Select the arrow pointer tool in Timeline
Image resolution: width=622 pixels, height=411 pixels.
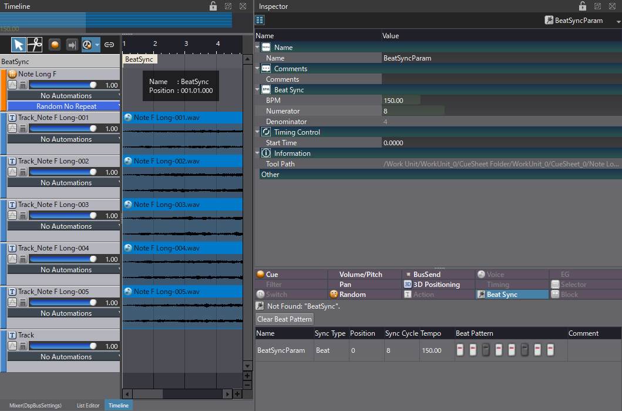[x=19, y=45]
